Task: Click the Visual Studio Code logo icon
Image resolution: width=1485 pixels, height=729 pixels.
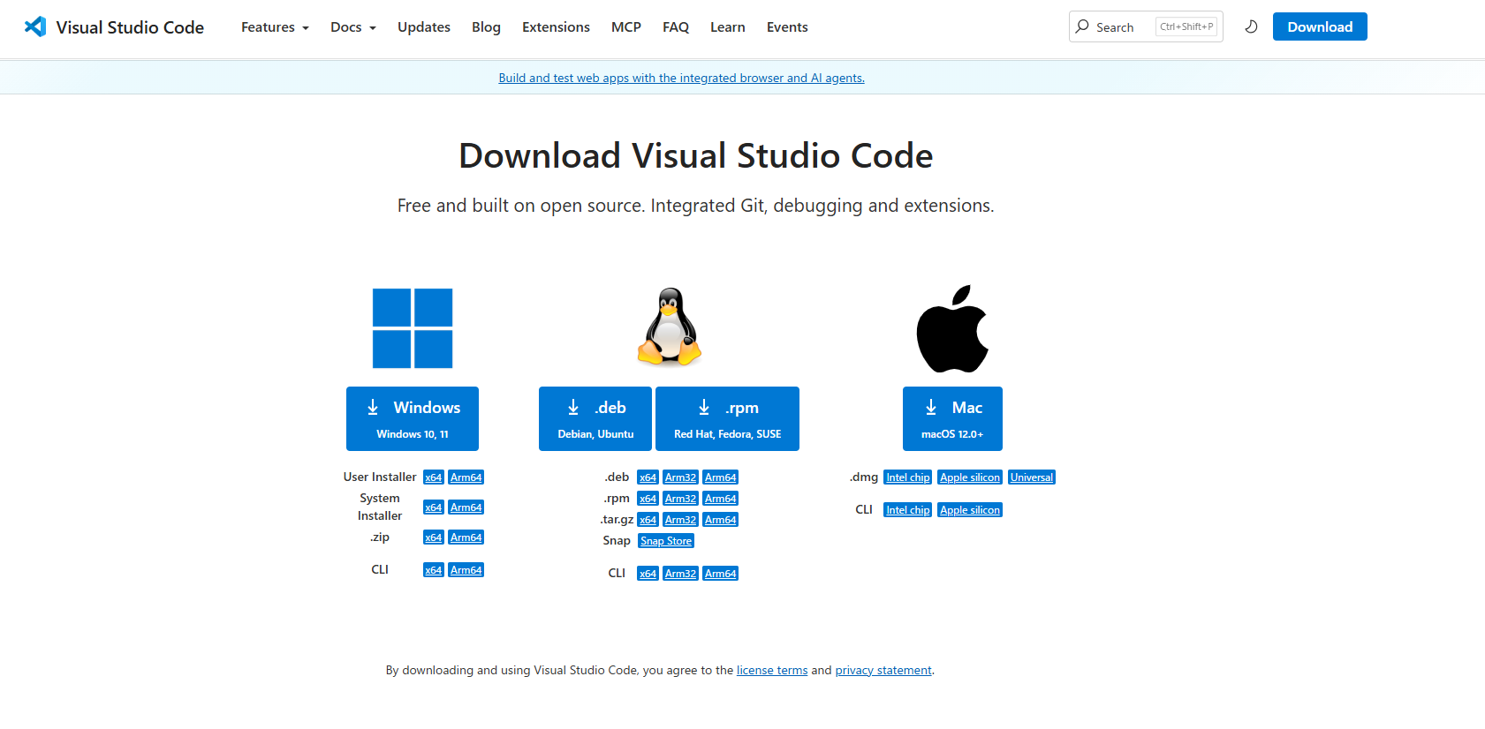Action: click(x=35, y=26)
